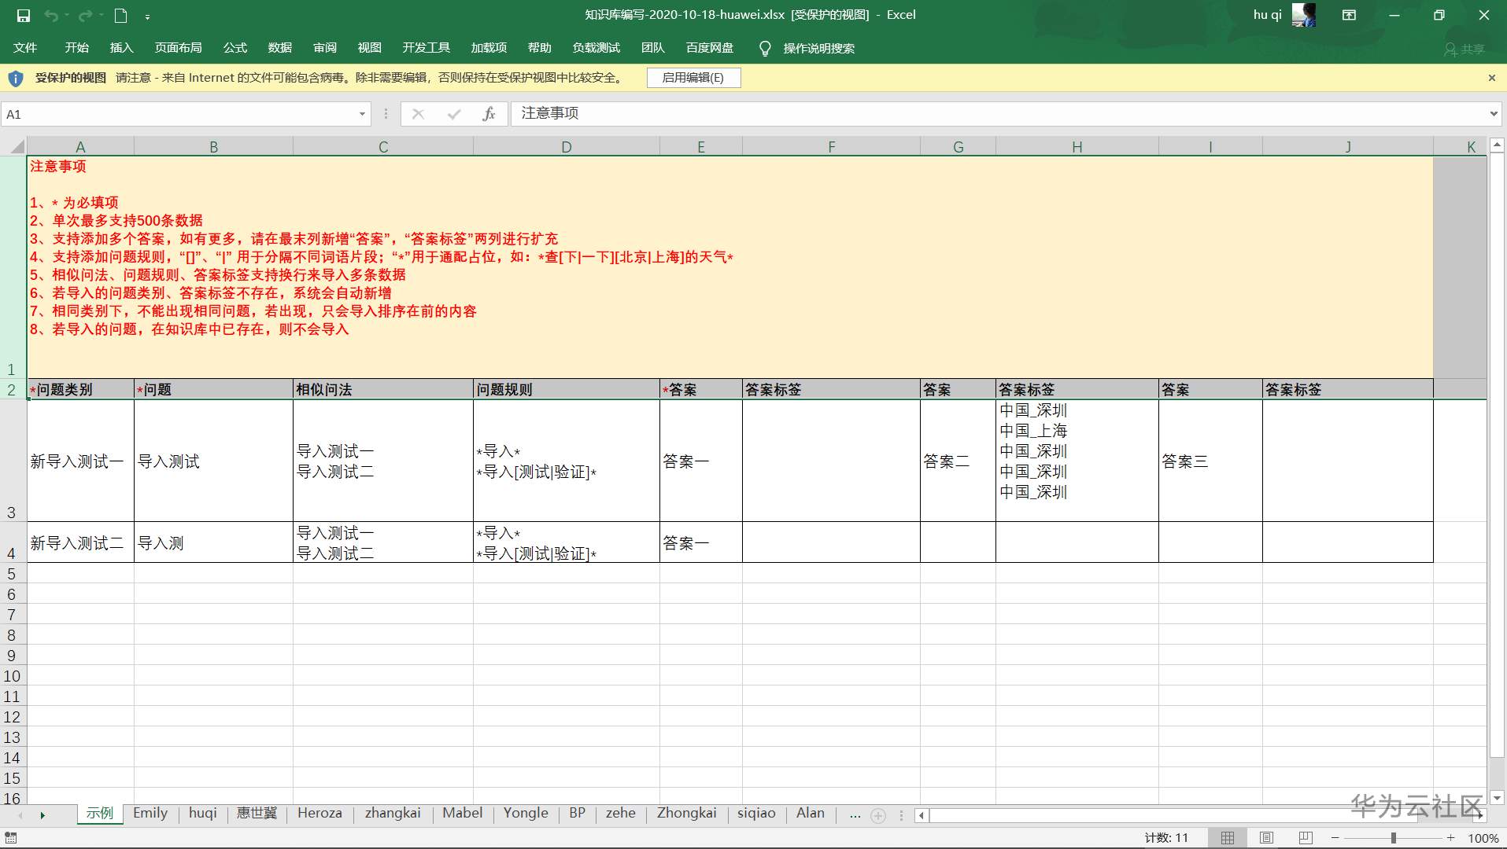Switch to the Mabel sheet tab
1507x849 pixels.
[463, 813]
